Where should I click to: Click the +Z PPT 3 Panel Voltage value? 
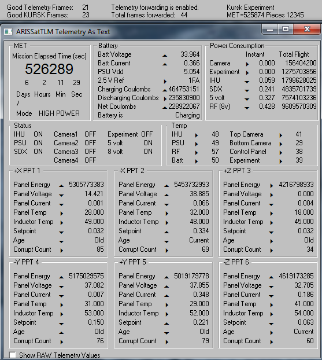(305, 194)
